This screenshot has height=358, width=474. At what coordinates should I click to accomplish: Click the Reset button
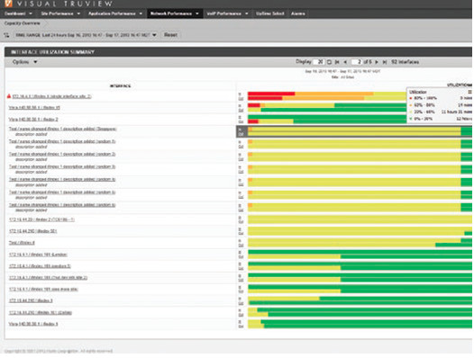[171, 35]
